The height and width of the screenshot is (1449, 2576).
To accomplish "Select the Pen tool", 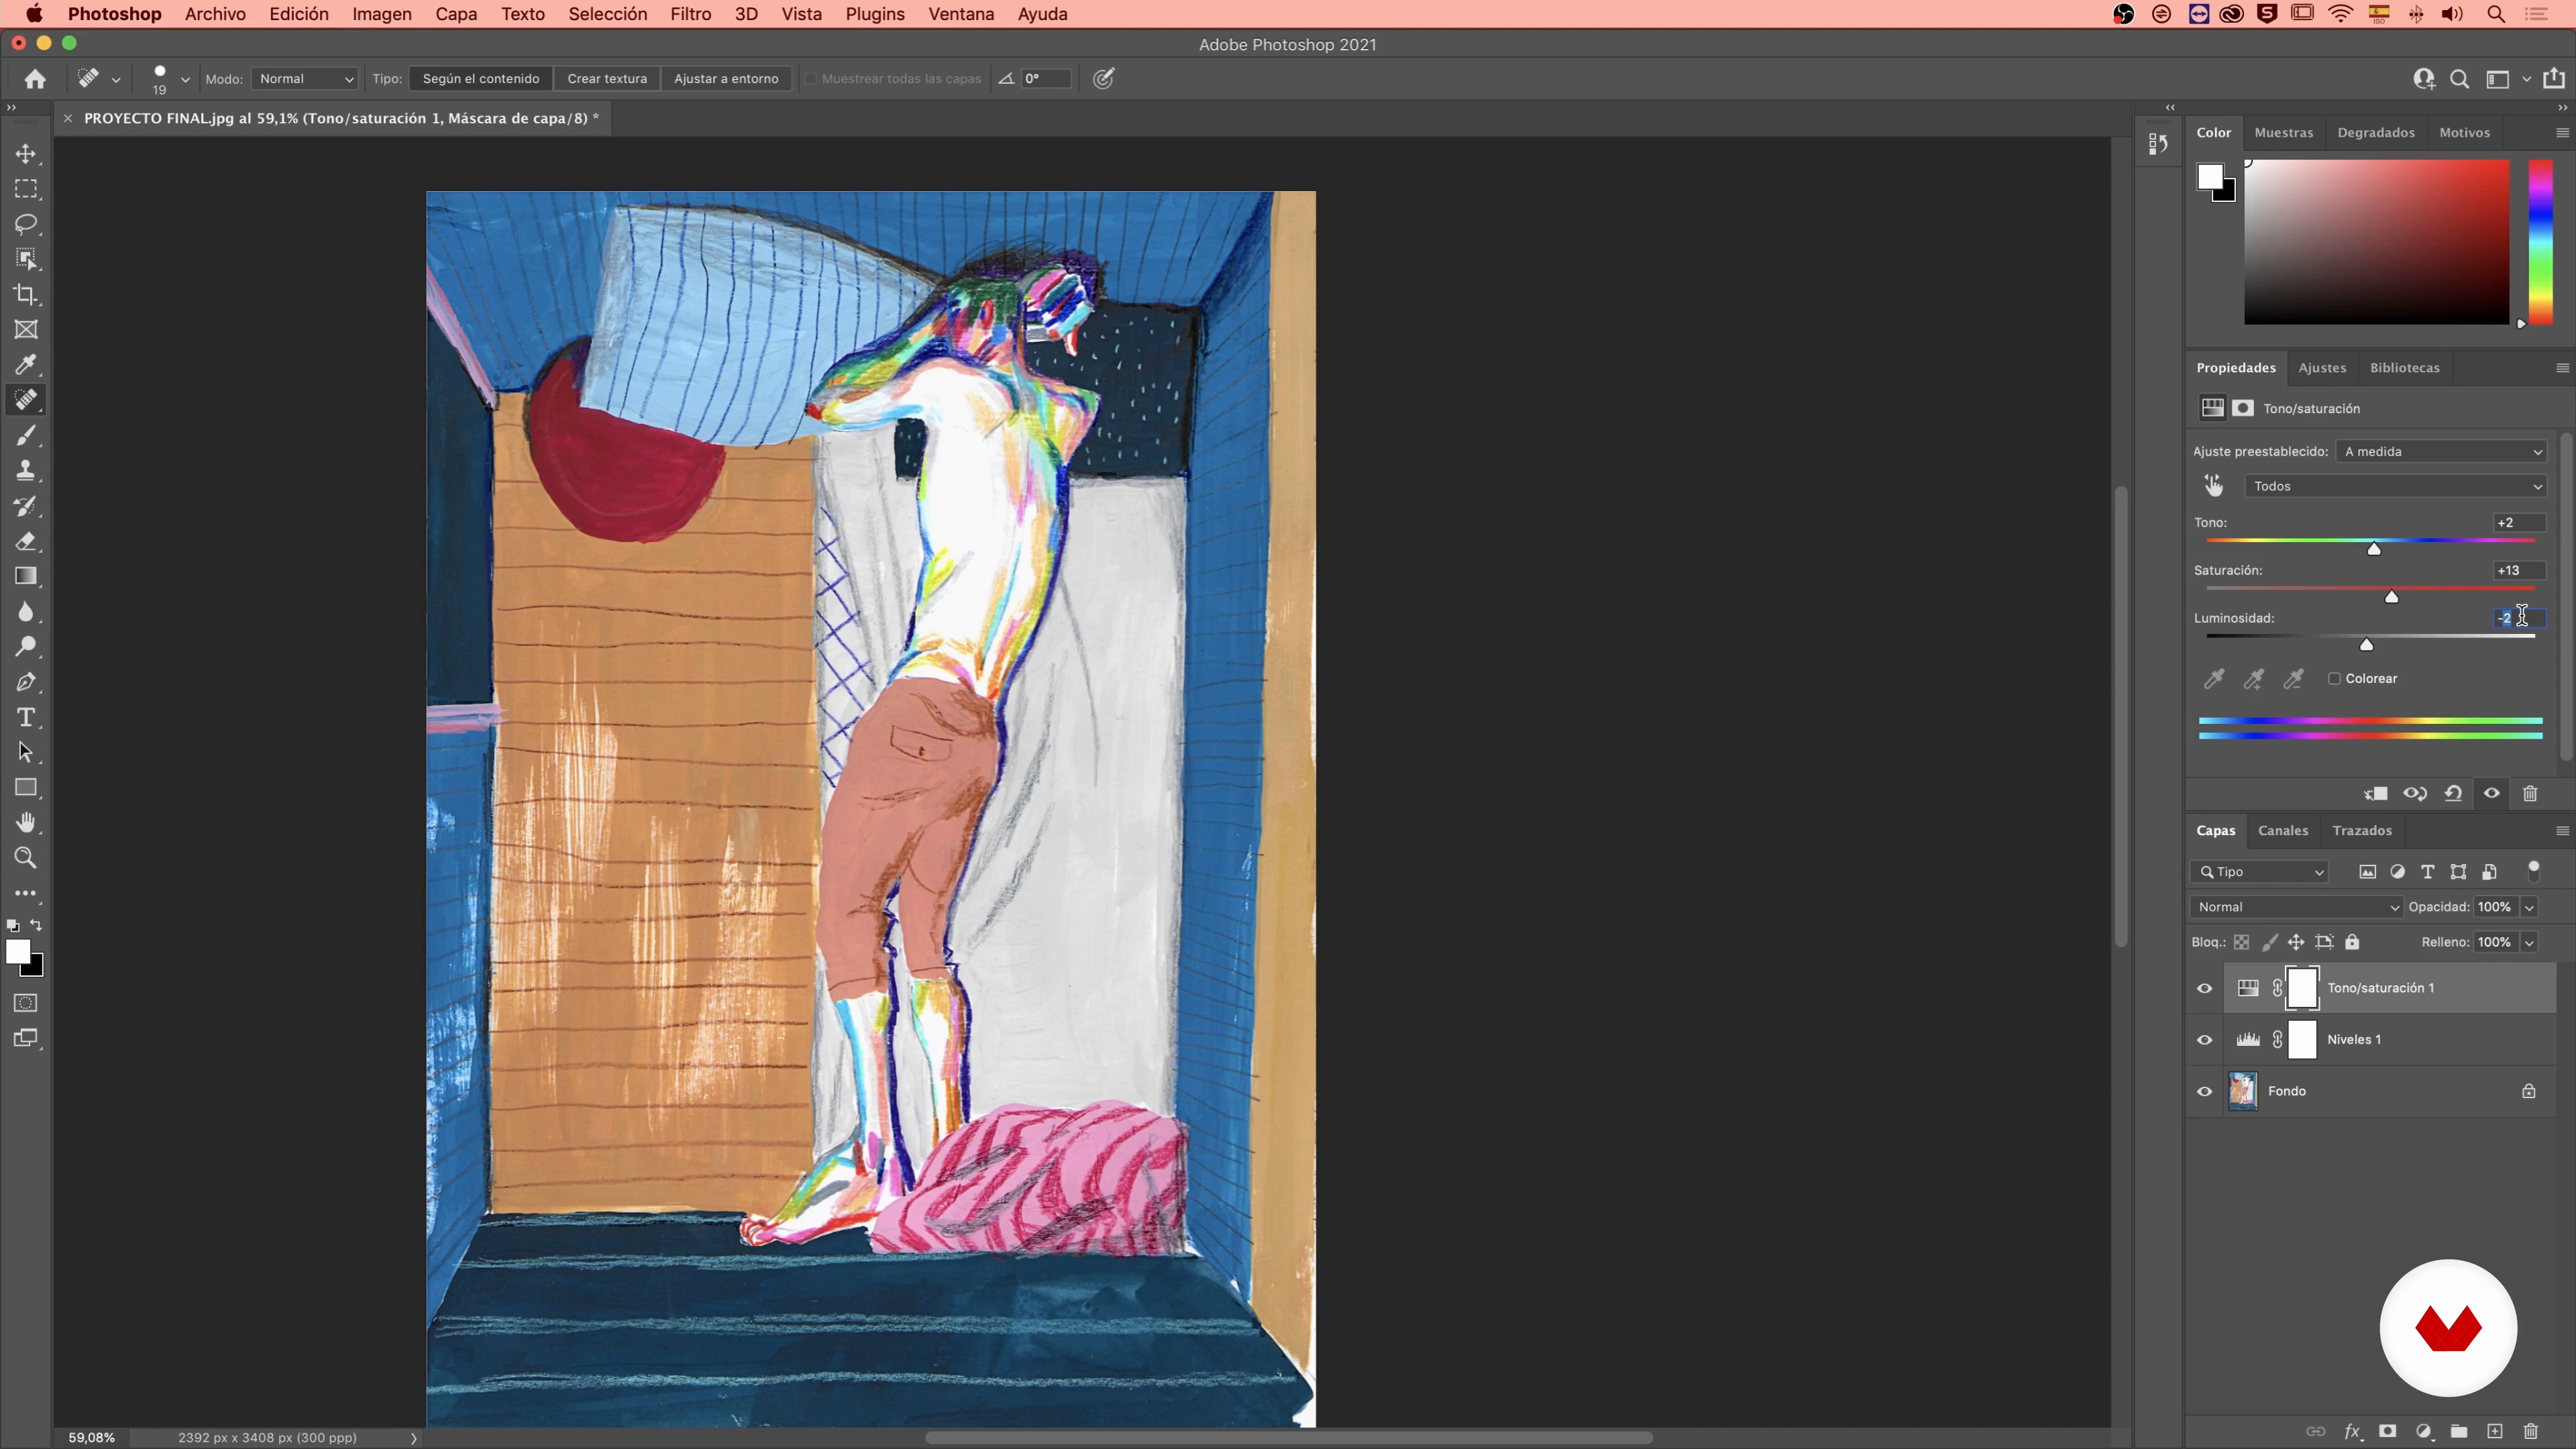I will coord(26,682).
